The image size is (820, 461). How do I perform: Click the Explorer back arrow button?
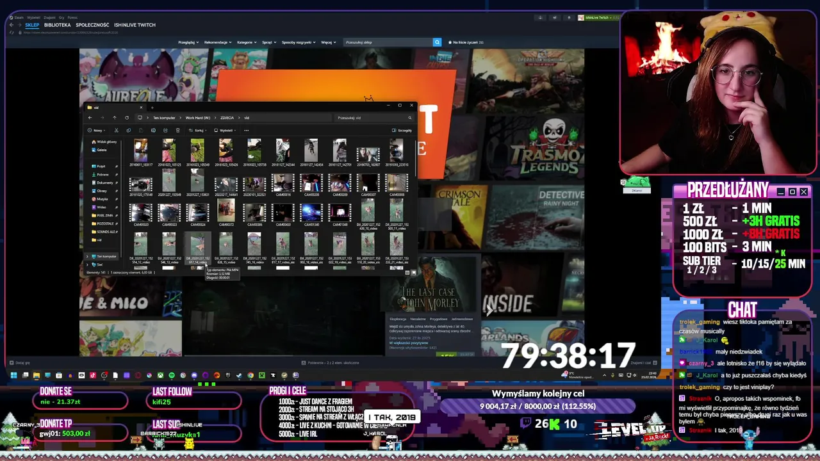pyautogui.click(x=90, y=118)
